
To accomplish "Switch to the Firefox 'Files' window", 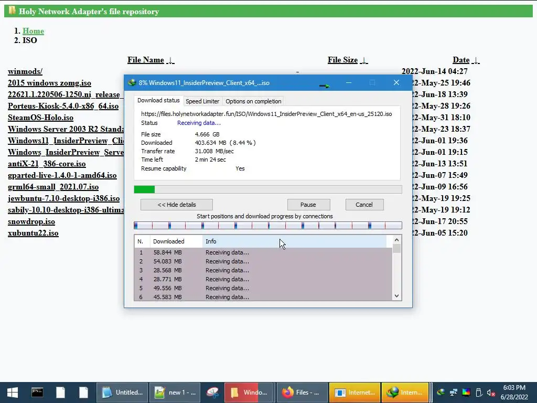I will 302,393.
